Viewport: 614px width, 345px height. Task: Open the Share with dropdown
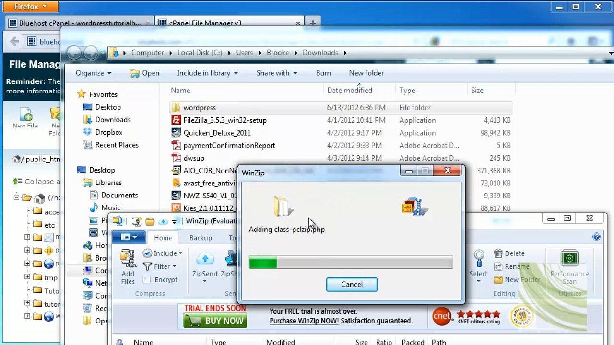pos(277,73)
